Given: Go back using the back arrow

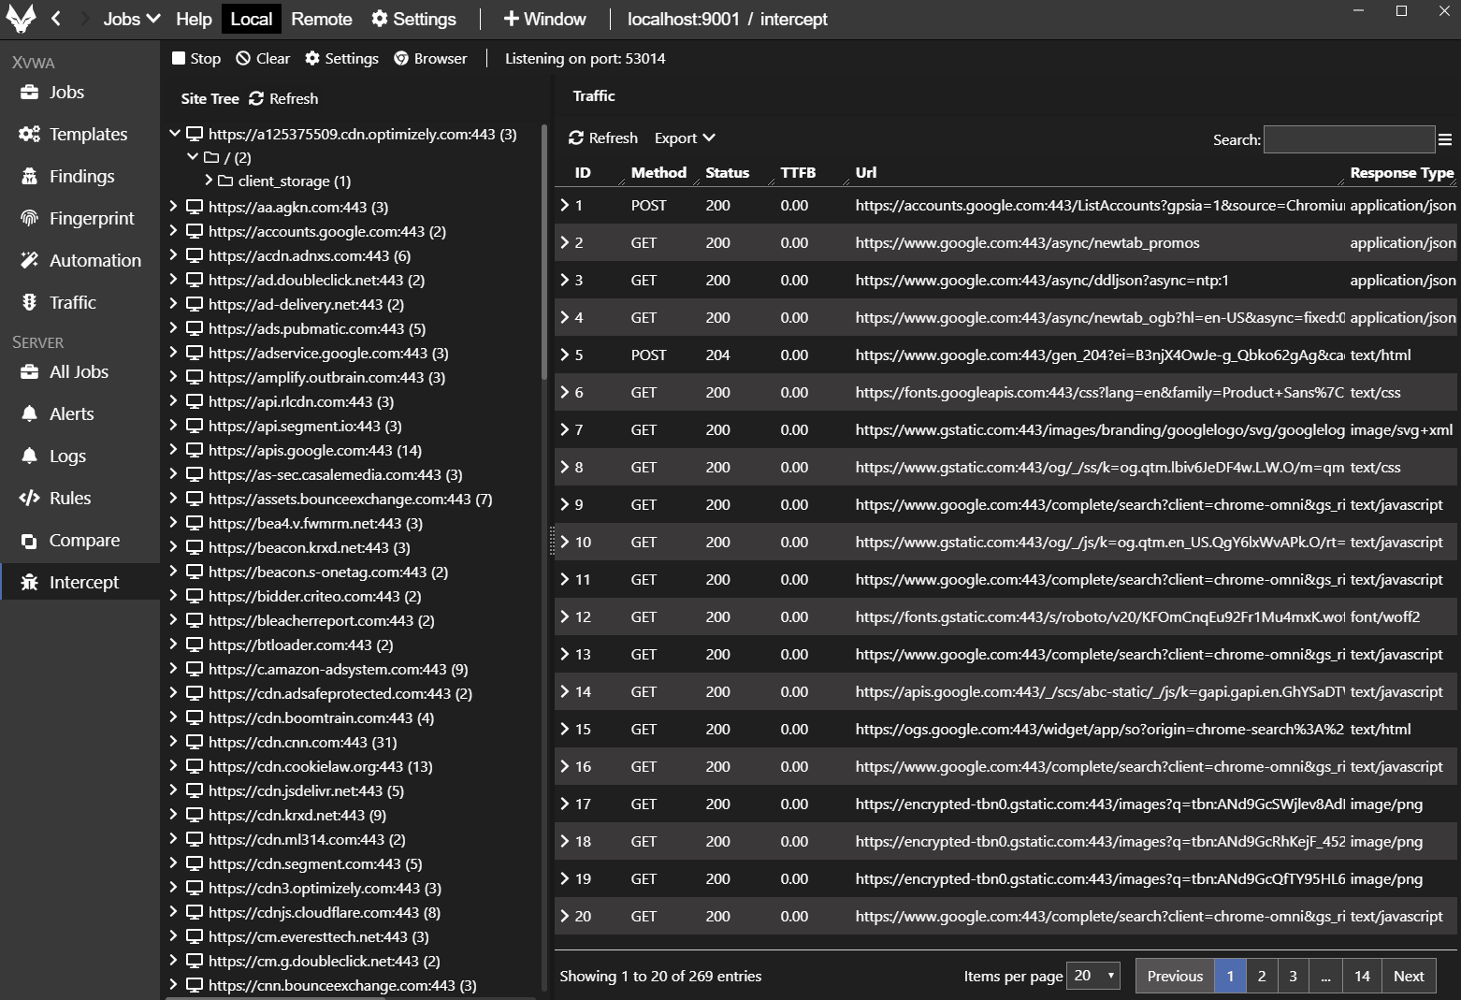Looking at the screenshot, I should (56, 19).
